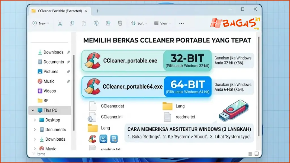Expand the Music node under This PC
The height and width of the screenshot is (163, 290).
[x=35, y=149]
